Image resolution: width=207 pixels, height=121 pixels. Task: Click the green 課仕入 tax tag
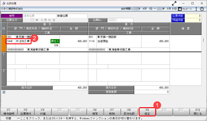(x=55, y=41)
